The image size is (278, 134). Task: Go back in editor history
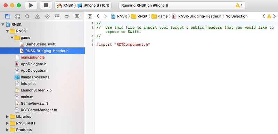98,16
